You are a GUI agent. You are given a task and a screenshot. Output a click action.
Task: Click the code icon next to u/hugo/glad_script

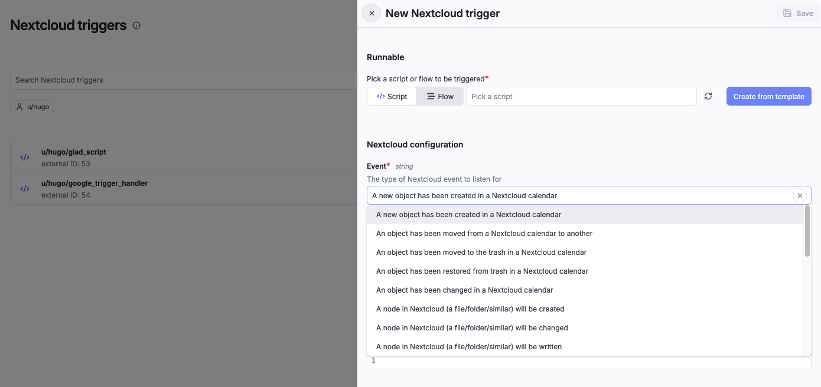pos(24,158)
